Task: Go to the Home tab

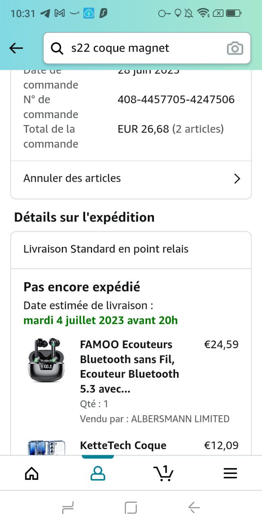Action: 32,473
